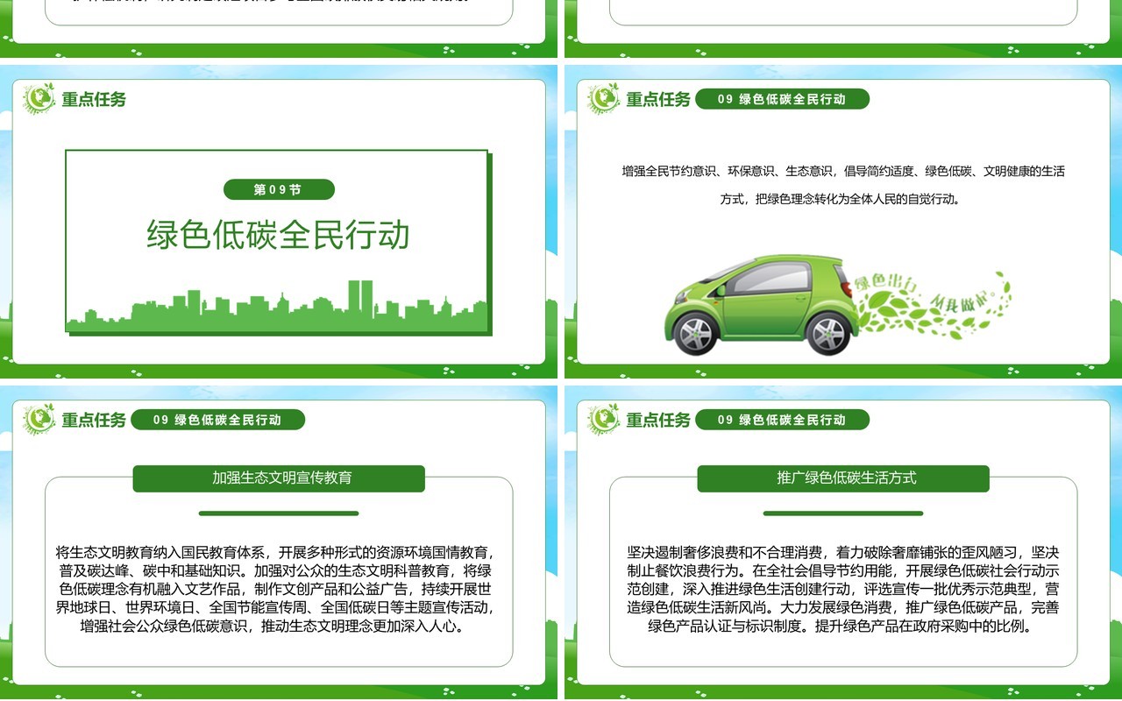
Task: Click the earth logo on the green car slide
Action: tap(604, 99)
